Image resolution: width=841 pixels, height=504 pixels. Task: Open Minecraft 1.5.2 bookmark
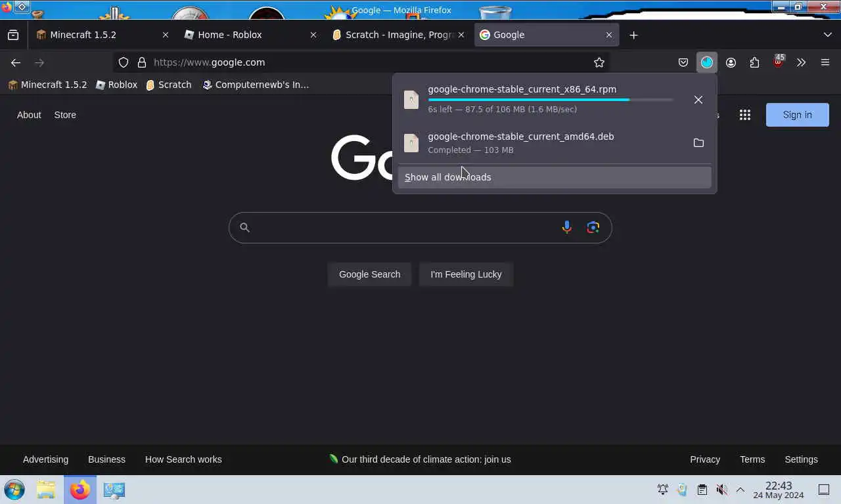(x=47, y=85)
